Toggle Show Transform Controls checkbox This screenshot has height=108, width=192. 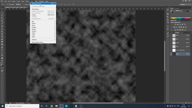pyautogui.click(x=24, y=4)
